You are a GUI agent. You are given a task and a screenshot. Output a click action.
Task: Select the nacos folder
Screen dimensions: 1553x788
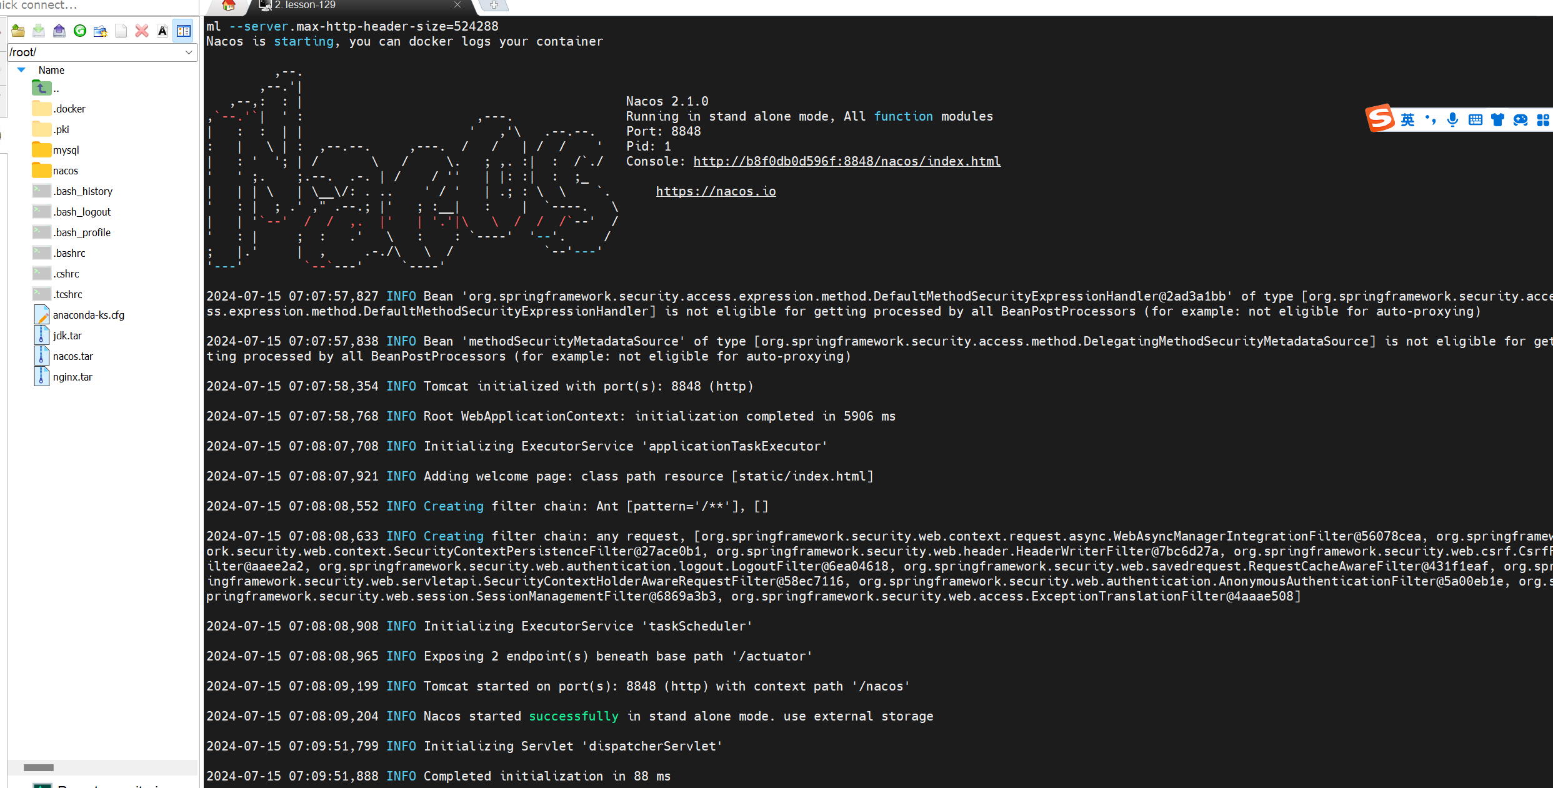coord(55,171)
